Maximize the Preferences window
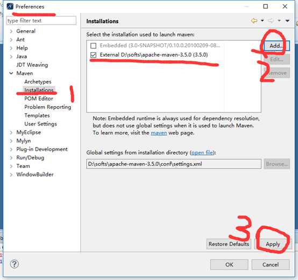298x280 pixels. point(266,6)
